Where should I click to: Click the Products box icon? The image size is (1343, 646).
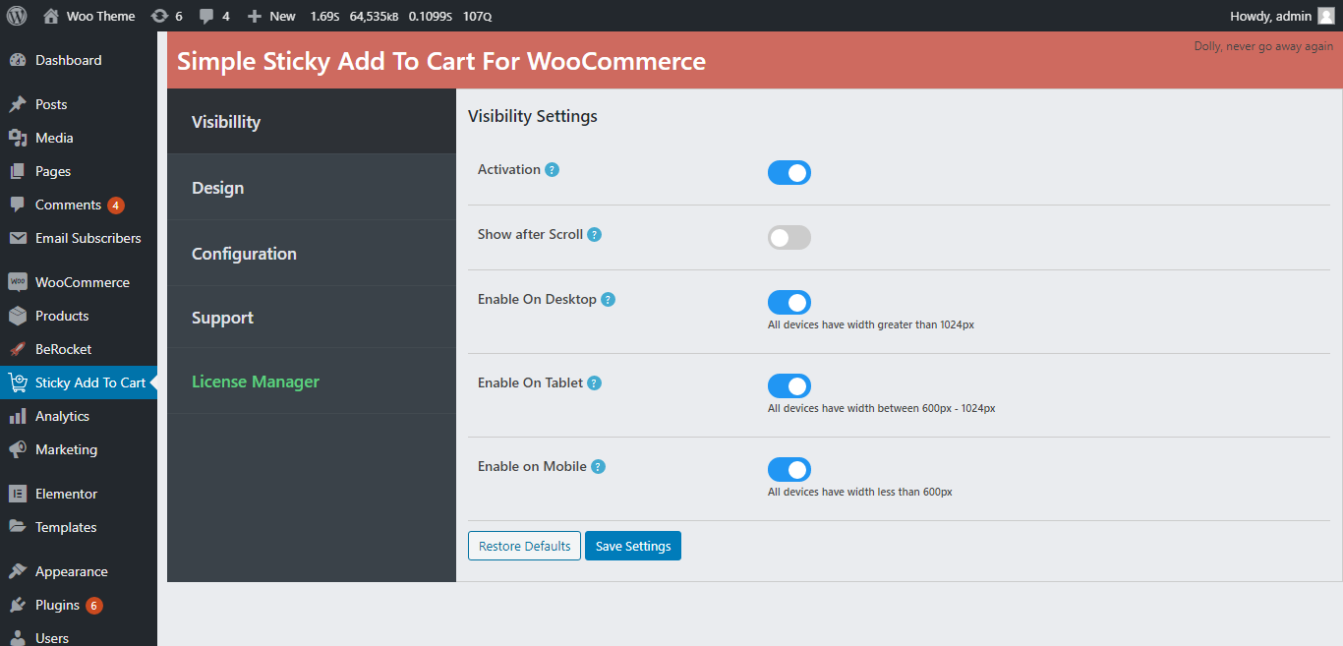(18, 316)
